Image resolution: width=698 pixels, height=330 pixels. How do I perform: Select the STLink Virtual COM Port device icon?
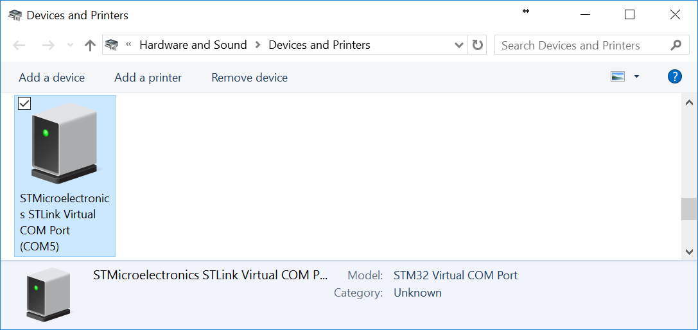click(64, 143)
